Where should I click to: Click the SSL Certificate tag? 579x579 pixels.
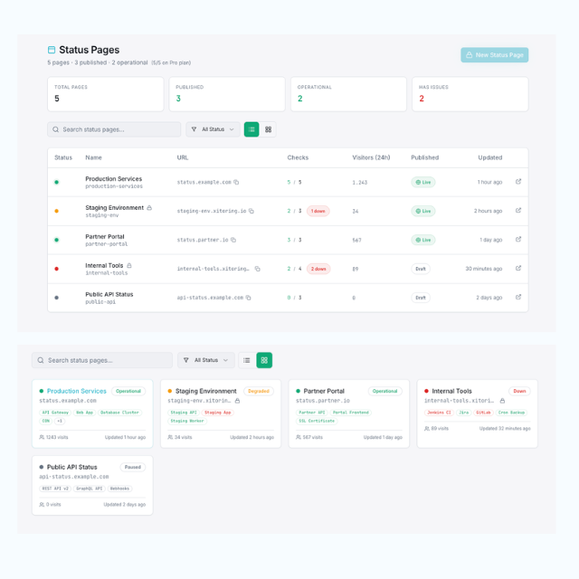317,421
